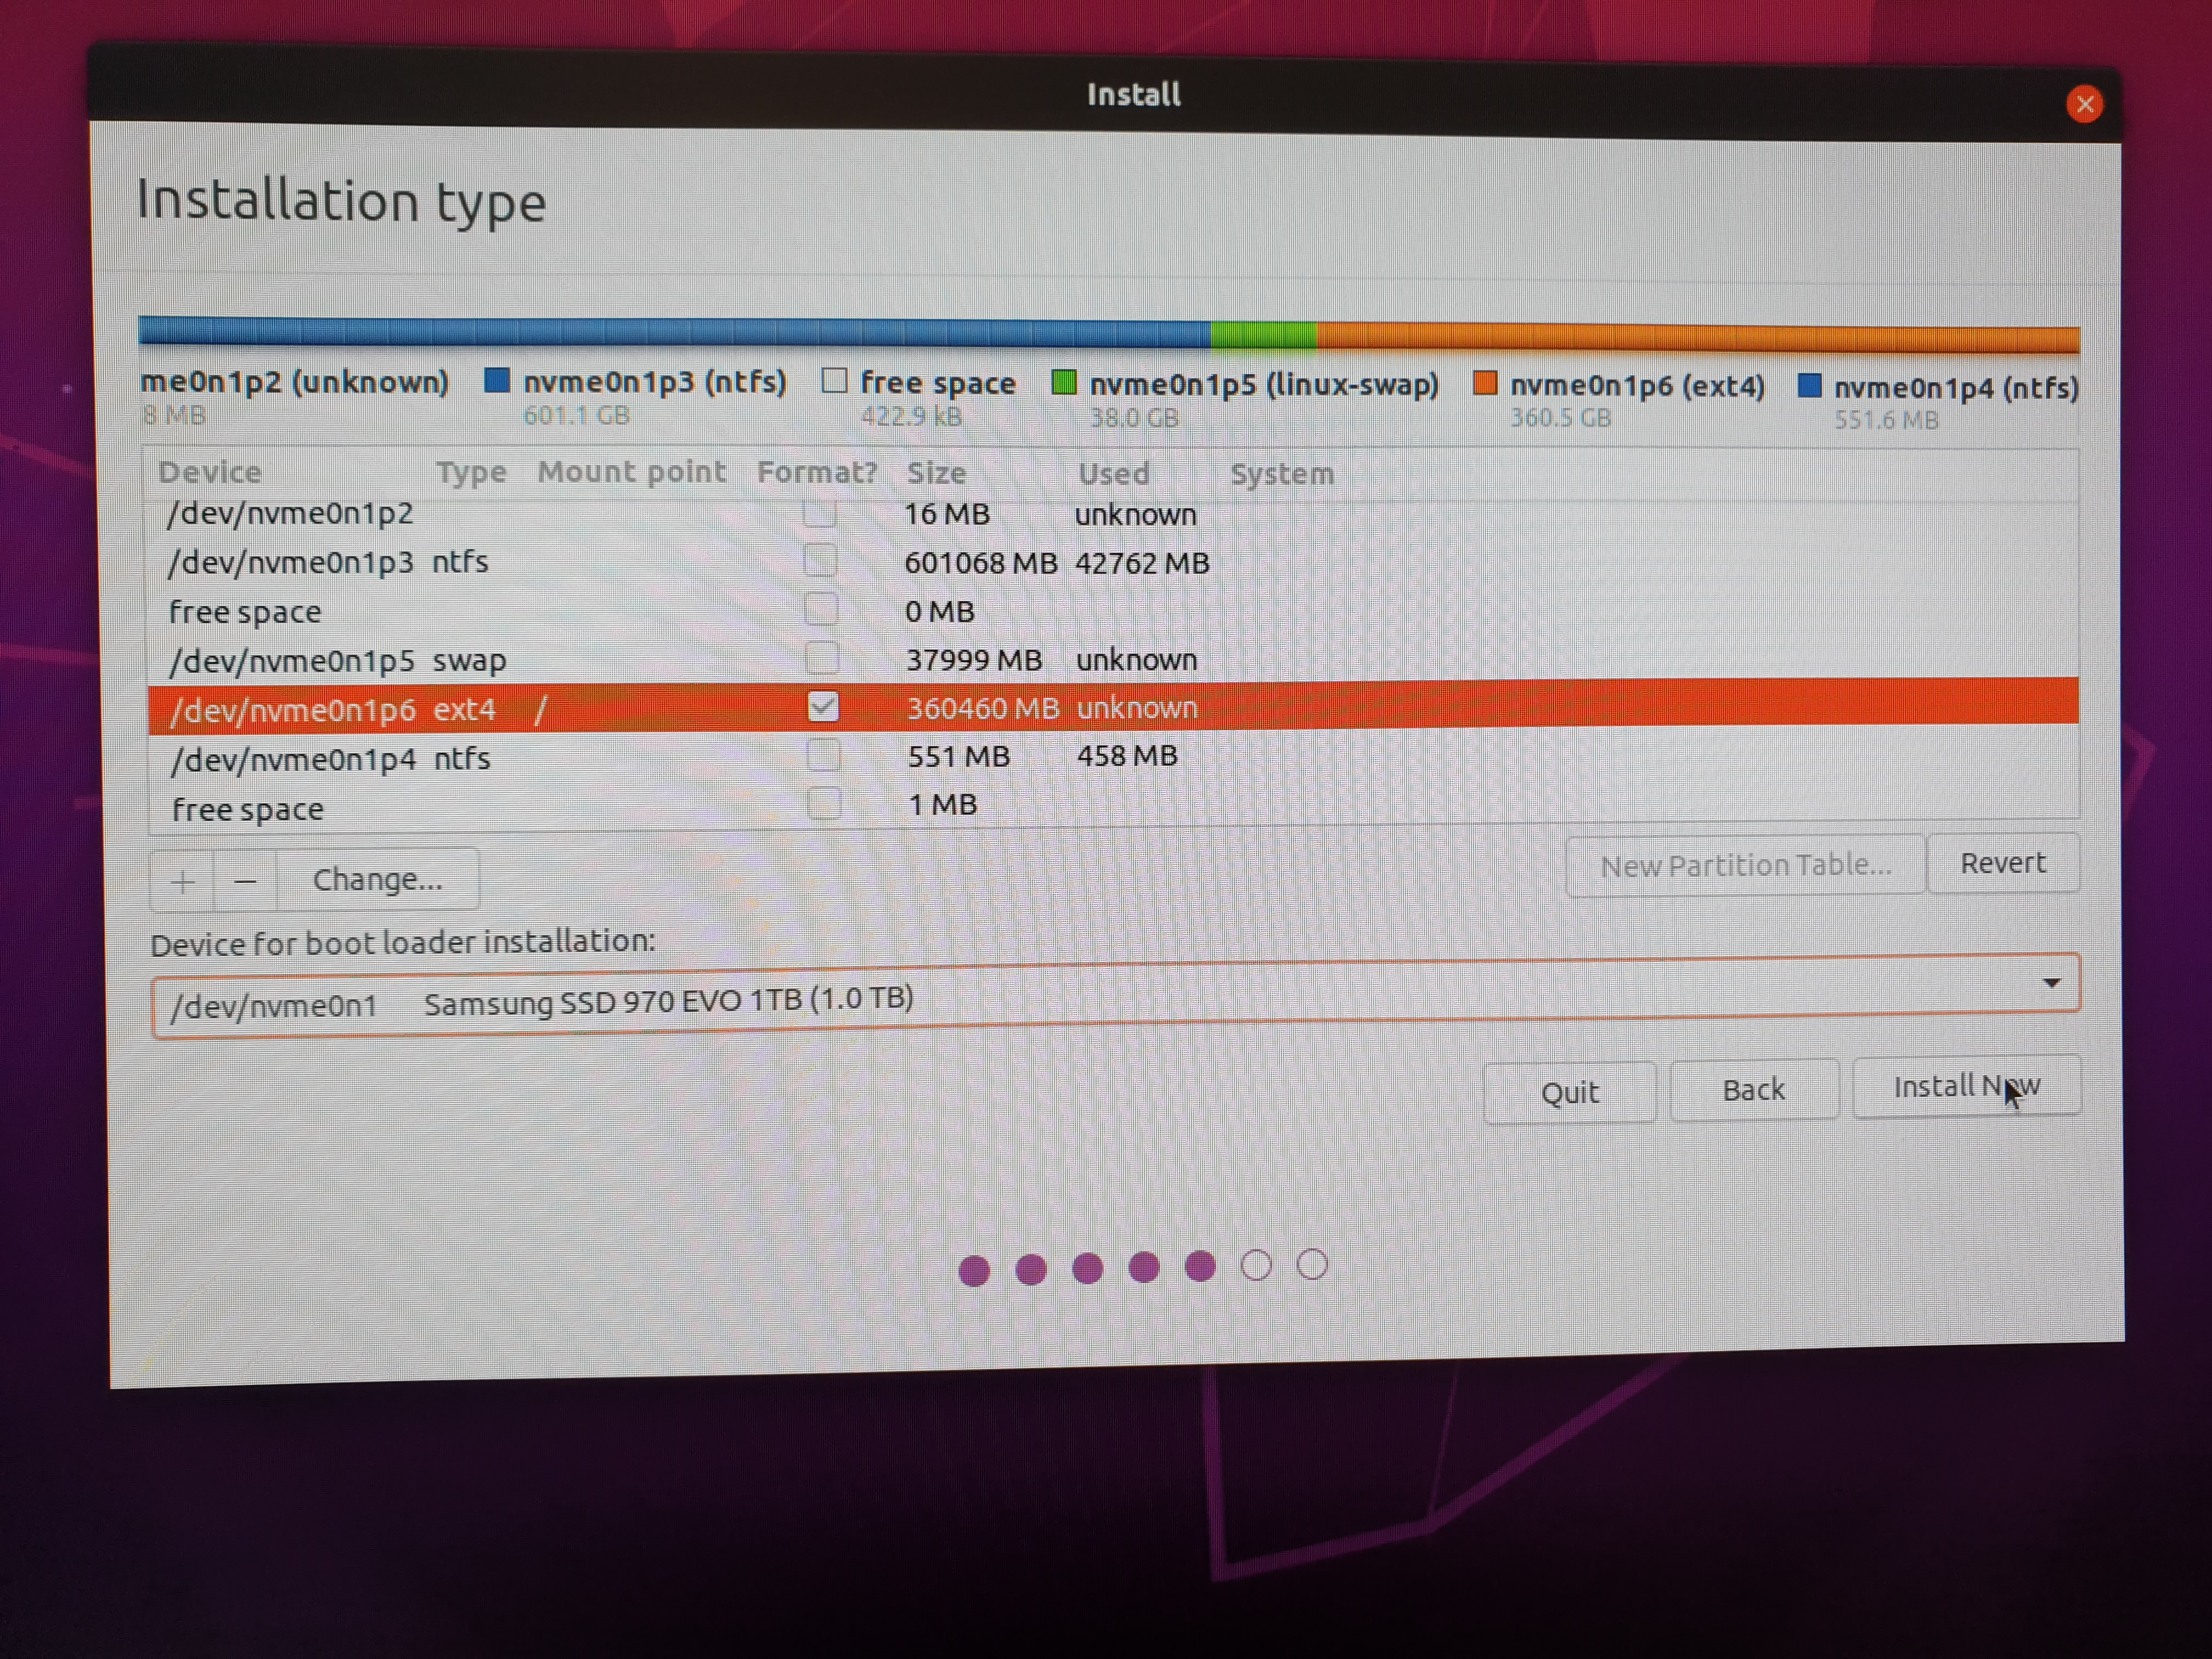
Task: Click the Quit button
Action: coord(1569,1092)
